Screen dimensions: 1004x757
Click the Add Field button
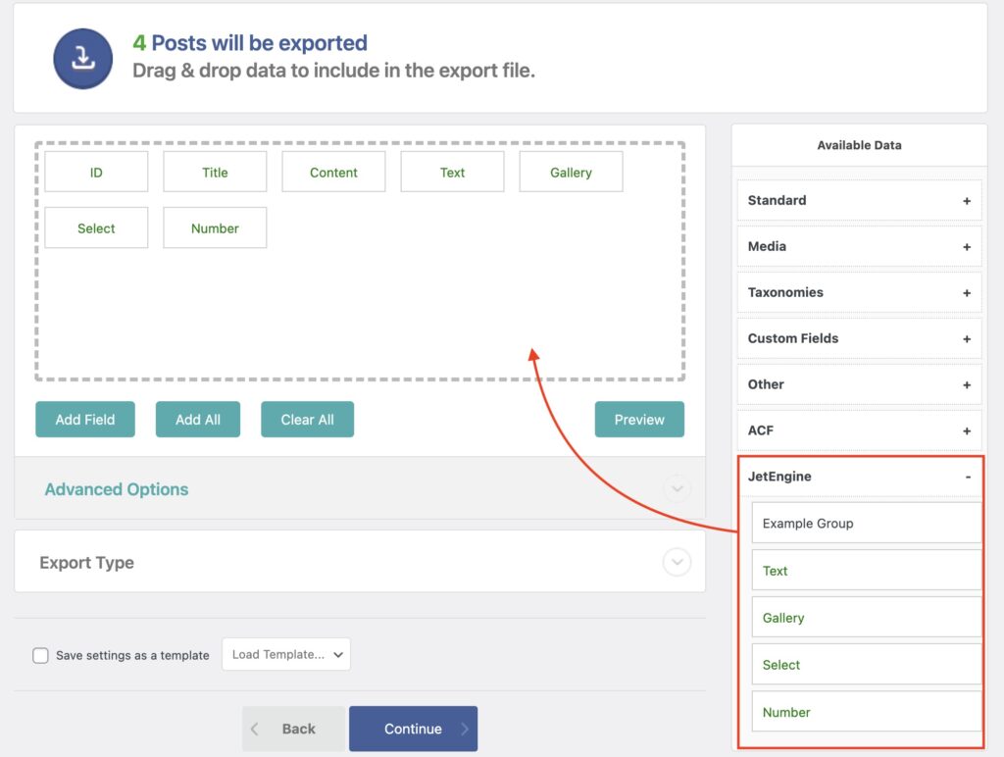(85, 419)
